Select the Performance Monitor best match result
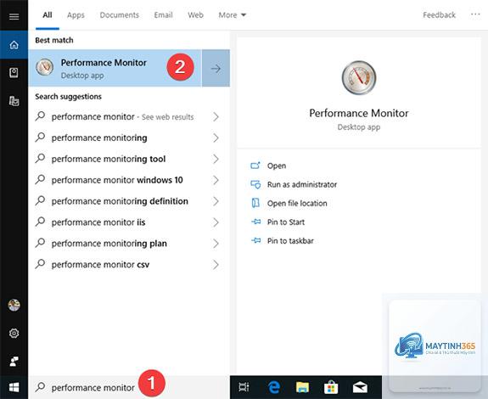This screenshot has width=488, height=399. click(x=115, y=68)
